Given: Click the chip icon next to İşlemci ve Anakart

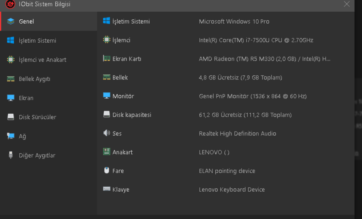Looking at the screenshot, I should pos(11,60).
